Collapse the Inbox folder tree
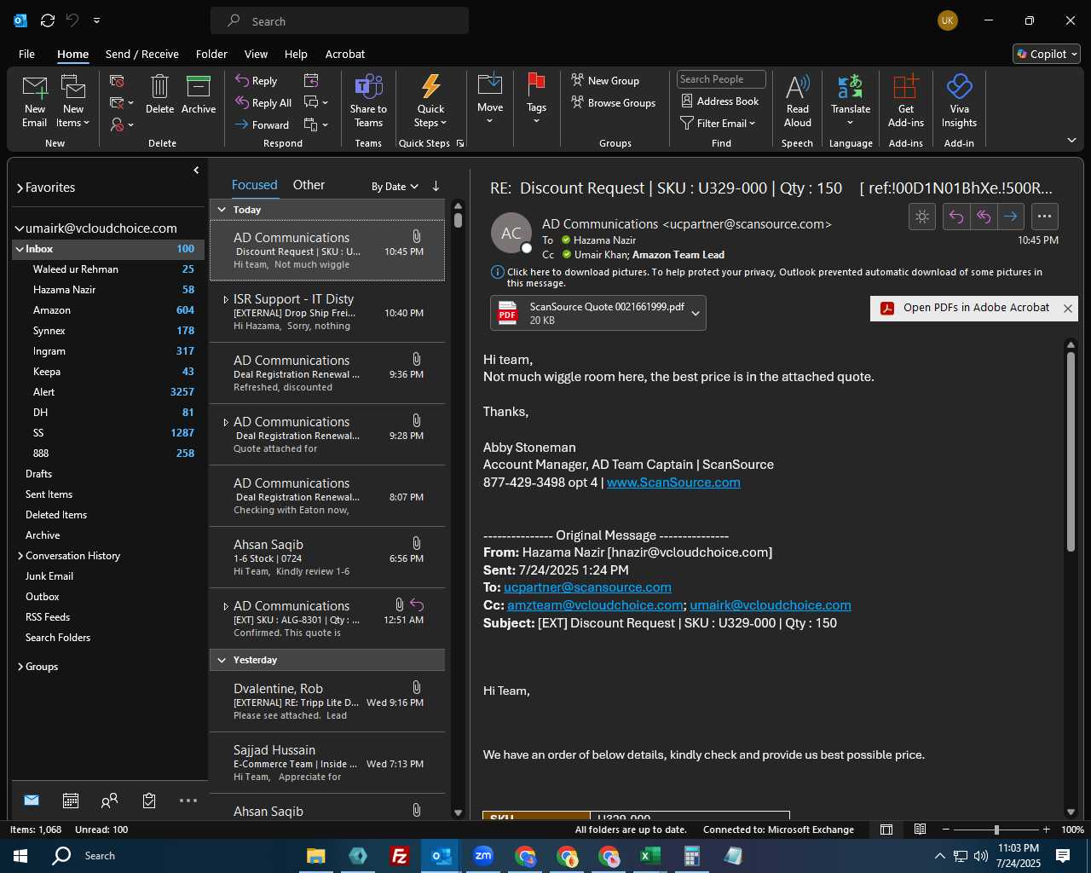The height and width of the screenshot is (873, 1091). (19, 249)
